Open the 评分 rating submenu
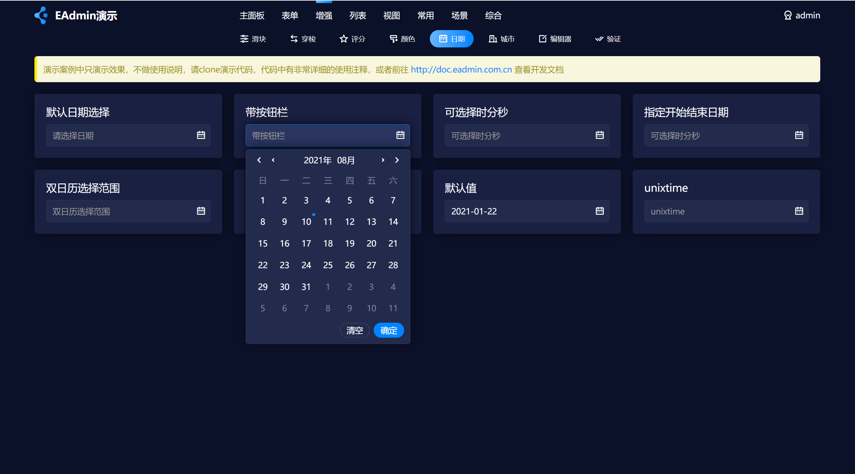The image size is (855, 474). [x=353, y=39]
